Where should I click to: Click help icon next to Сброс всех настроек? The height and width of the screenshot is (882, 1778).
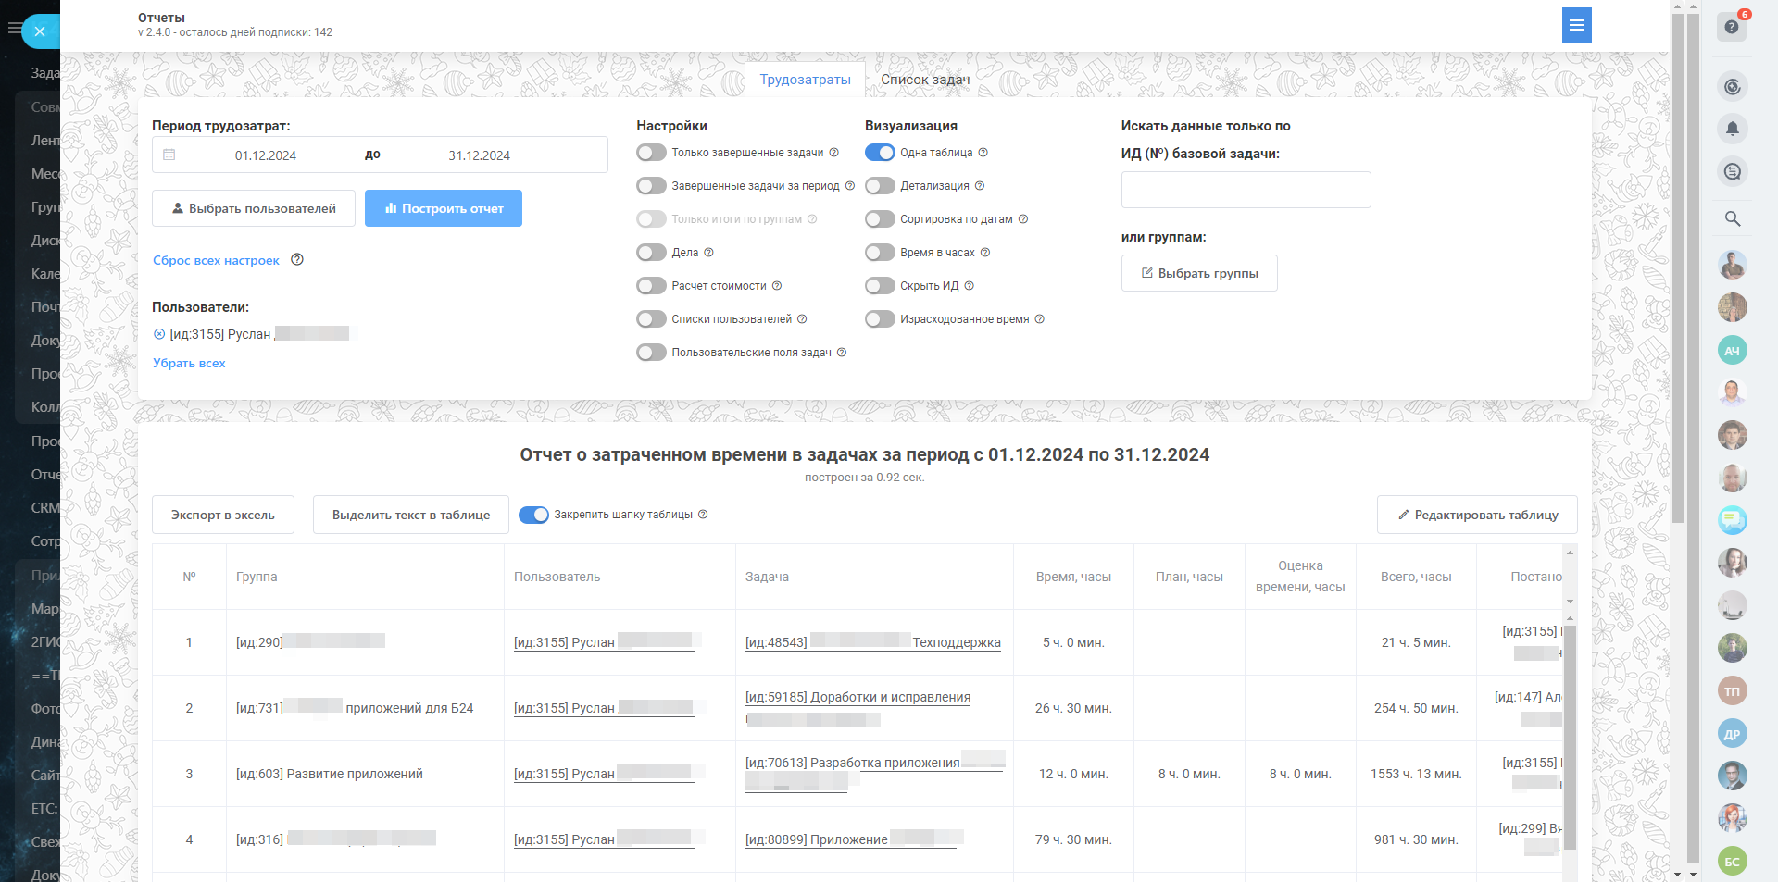(x=297, y=260)
